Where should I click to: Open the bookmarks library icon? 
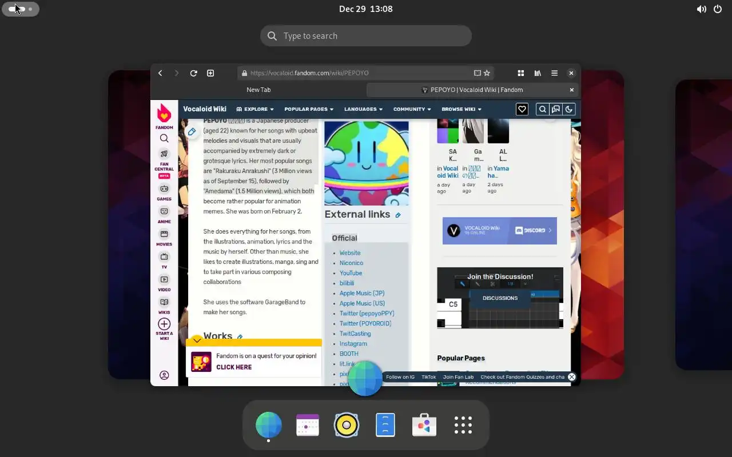[538, 73]
